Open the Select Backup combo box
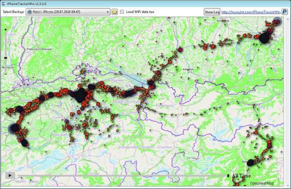Image resolution: width=291 pixels, height=189 pixels. coord(68,12)
